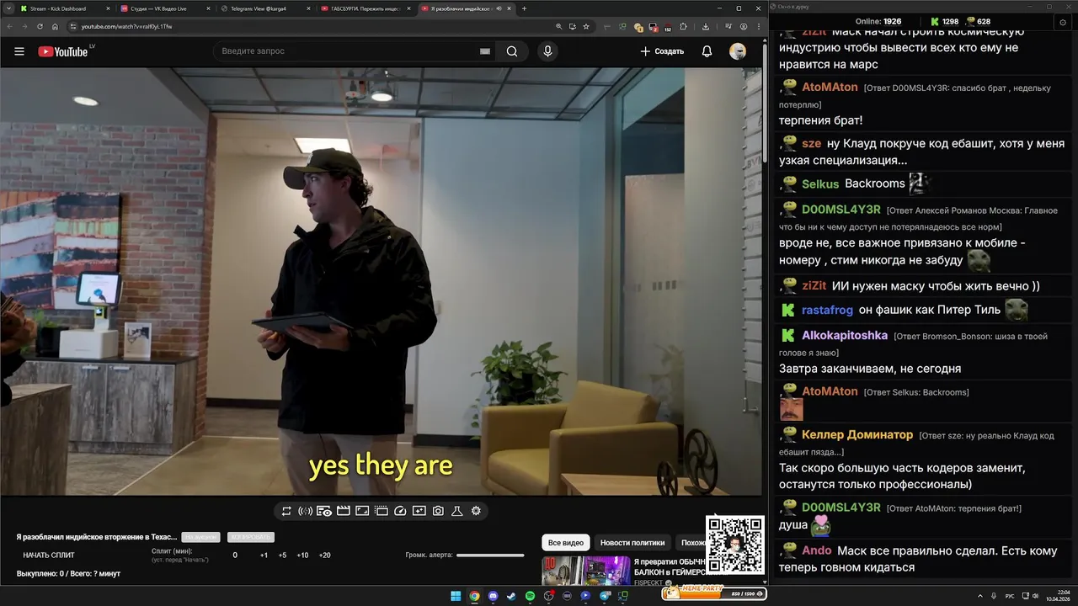This screenshot has height=606, width=1078.
Task: Click the split minutes value '0'
Action: click(235, 555)
